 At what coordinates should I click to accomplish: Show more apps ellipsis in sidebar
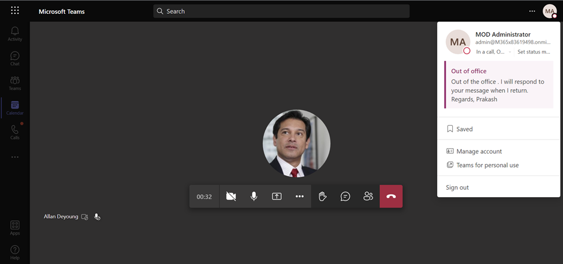tap(14, 157)
